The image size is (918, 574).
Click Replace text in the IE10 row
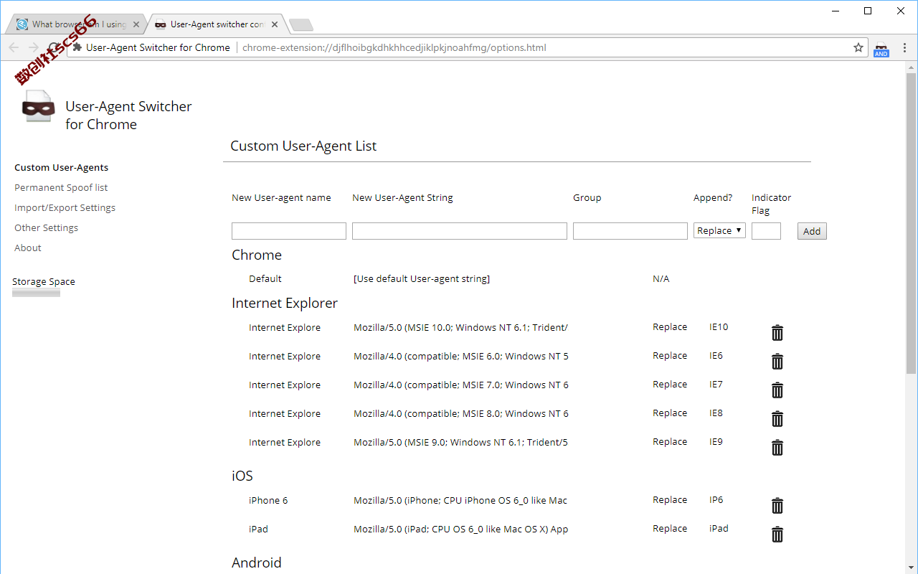pyautogui.click(x=670, y=326)
